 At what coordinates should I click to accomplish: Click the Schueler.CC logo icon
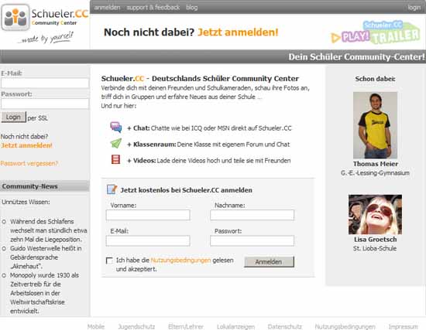(15, 17)
